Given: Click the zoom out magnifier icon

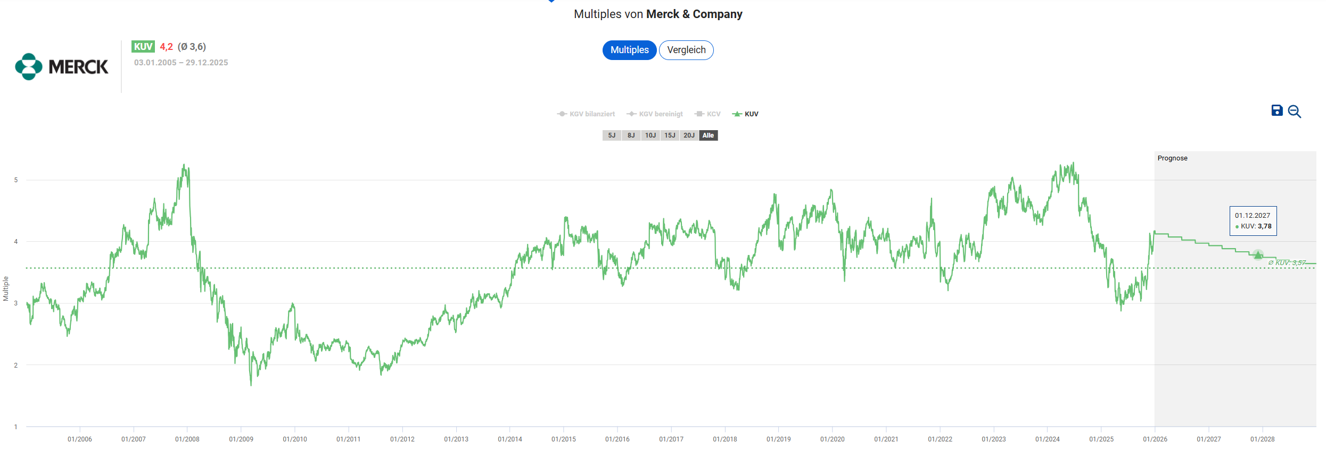Looking at the screenshot, I should 1294,112.
